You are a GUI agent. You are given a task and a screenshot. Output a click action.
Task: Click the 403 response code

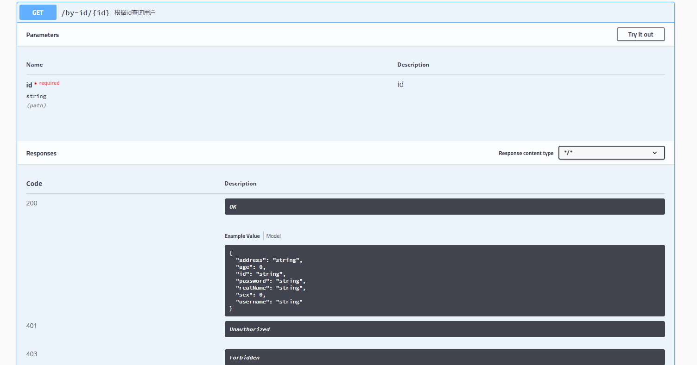point(32,354)
